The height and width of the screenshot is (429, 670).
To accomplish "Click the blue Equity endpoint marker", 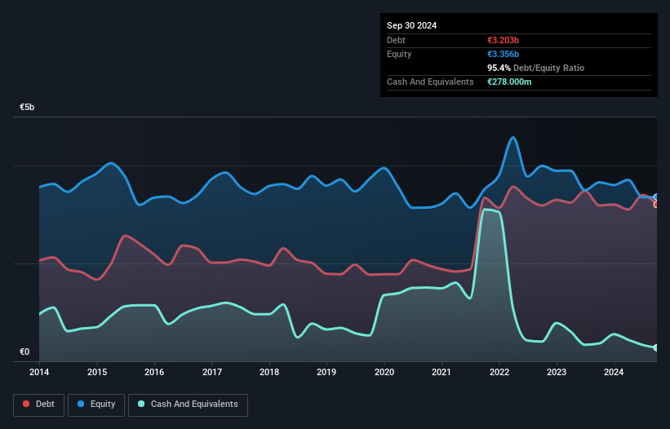I will coord(656,197).
